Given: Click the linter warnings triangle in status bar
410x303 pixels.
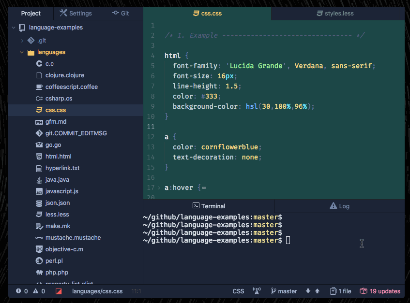Looking at the screenshot, I should pyautogui.click(x=35, y=291).
